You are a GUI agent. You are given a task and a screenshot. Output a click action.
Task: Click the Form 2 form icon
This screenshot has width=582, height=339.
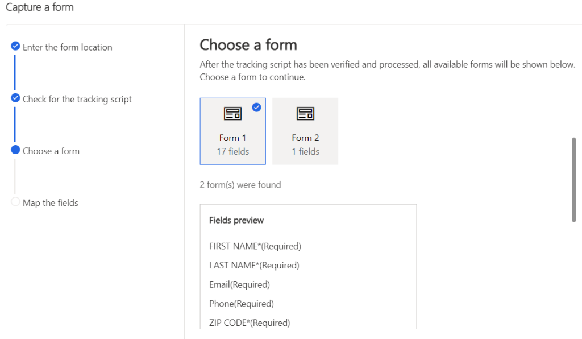(305, 114)
